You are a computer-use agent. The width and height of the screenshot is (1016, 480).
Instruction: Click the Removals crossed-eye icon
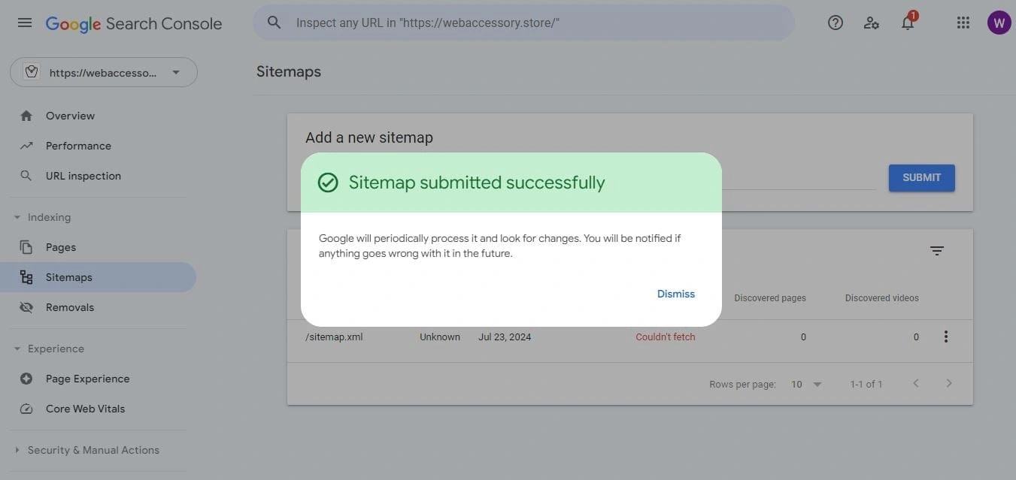point(26,307)
